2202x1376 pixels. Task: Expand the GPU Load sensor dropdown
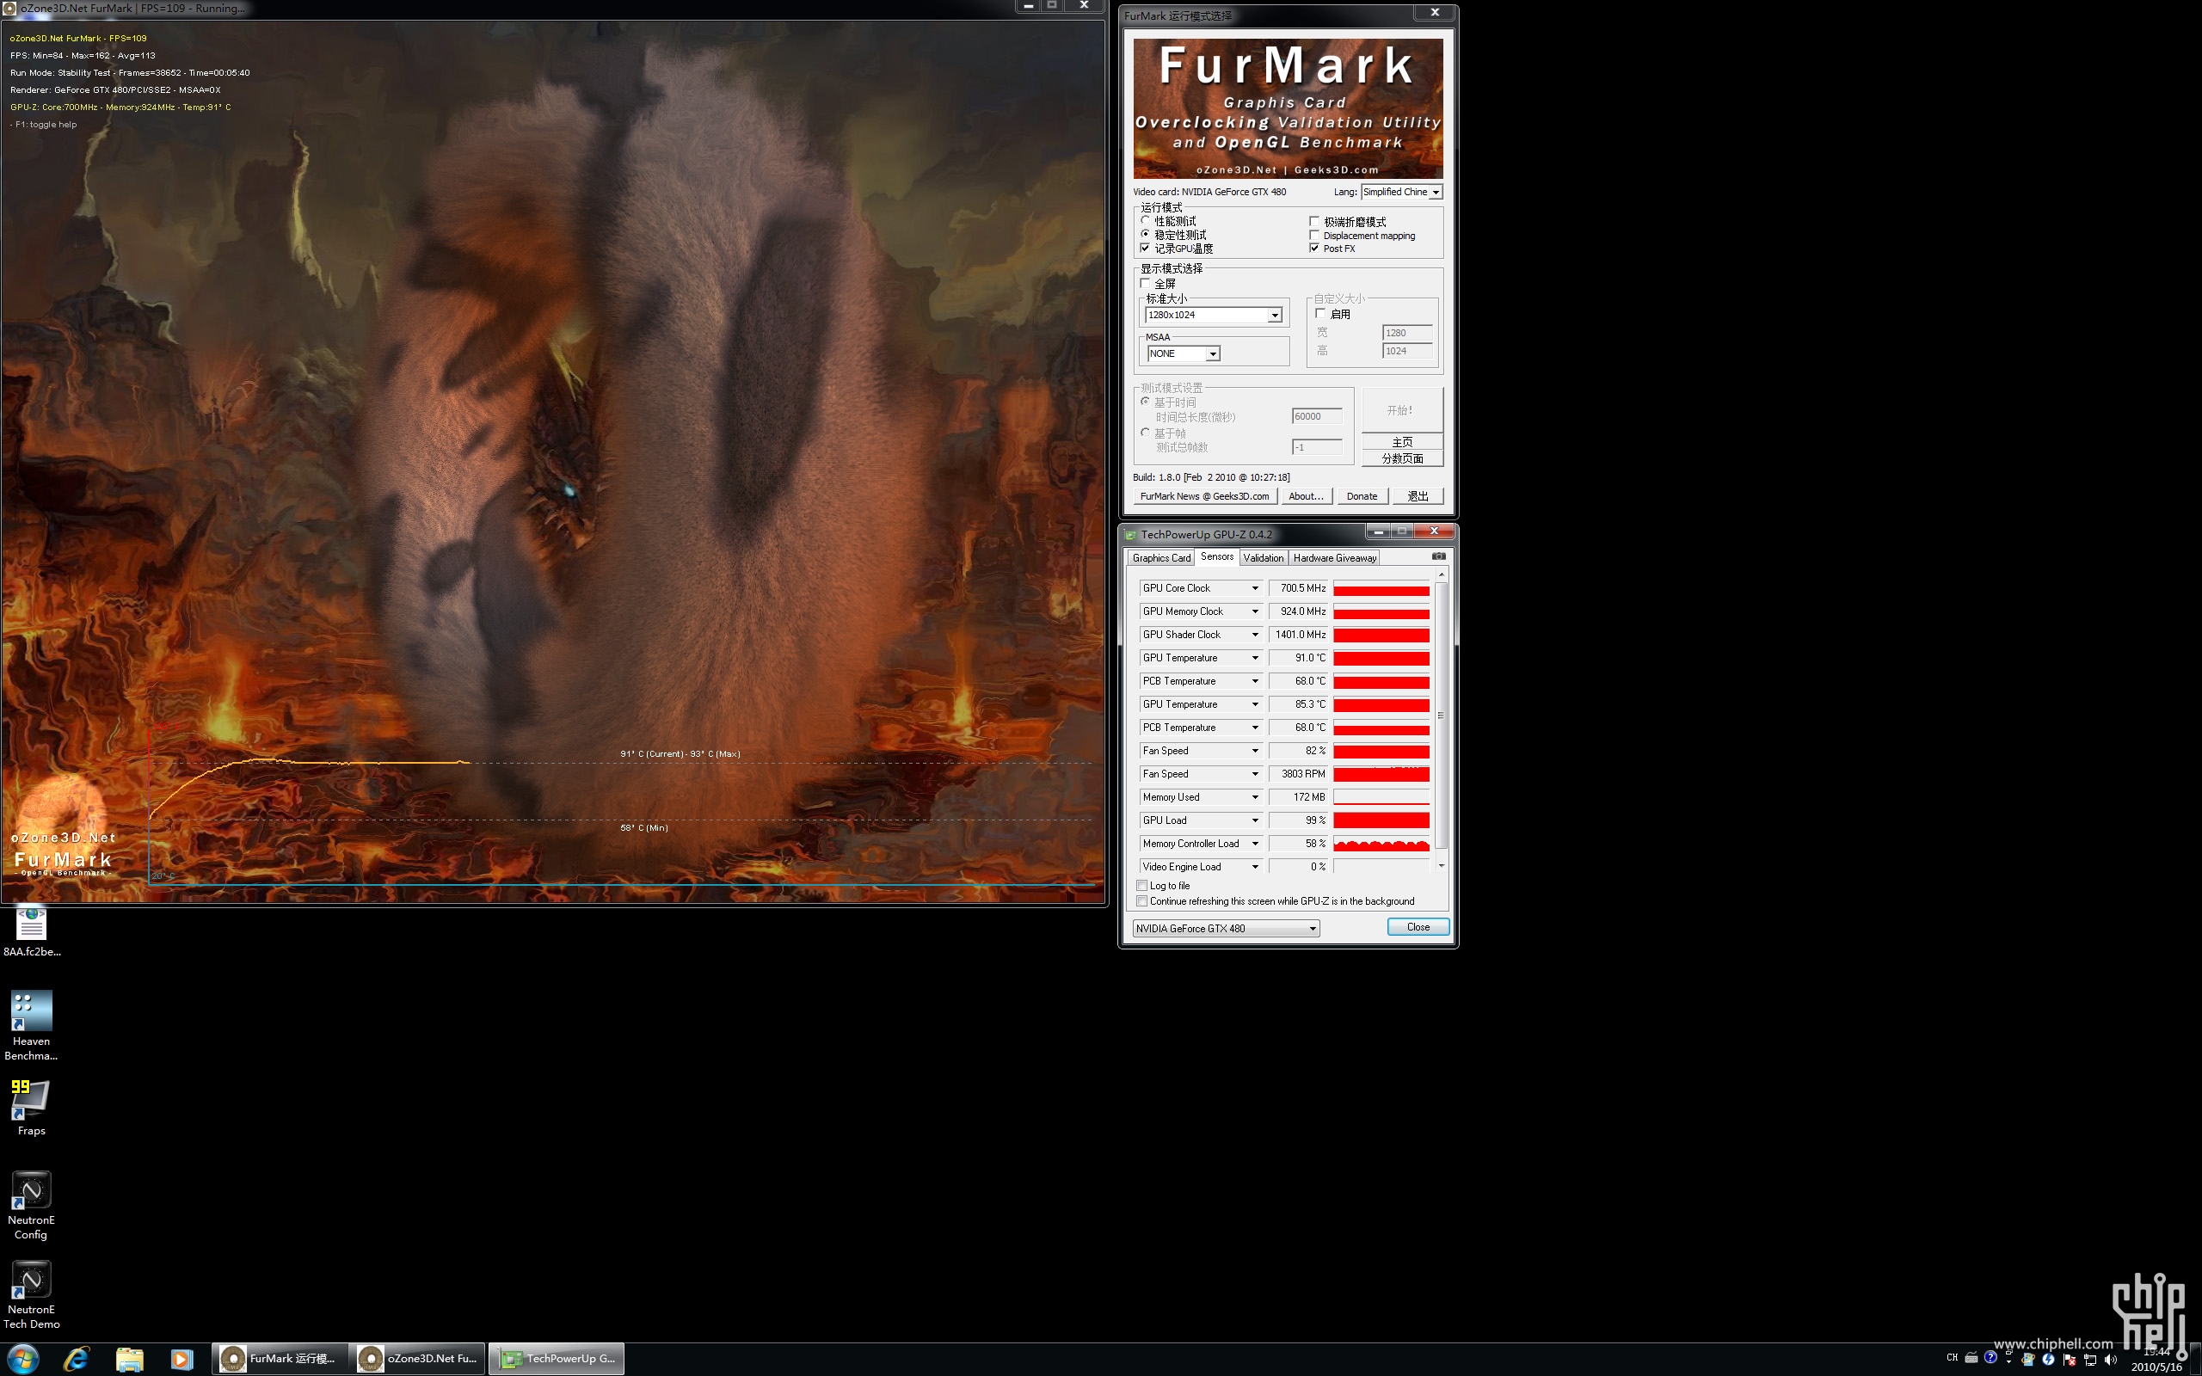1255,820
